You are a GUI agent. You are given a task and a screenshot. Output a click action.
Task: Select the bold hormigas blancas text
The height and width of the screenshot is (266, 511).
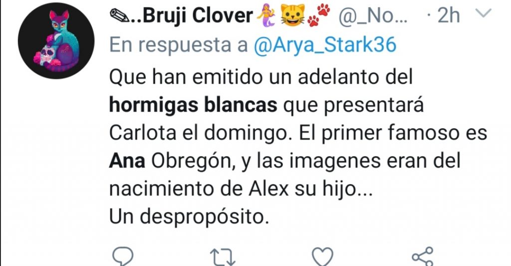[x=193, y=106]
